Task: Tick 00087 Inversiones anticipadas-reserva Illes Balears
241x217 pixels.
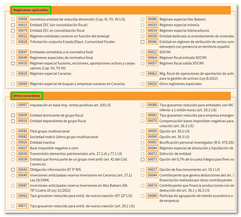Action: [13, 186]
